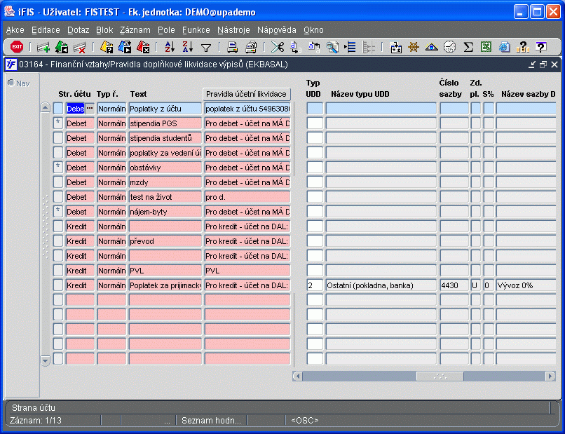This screenshot has height=434, width=565.
Task: Sort records ascending A to Z
Action: [x=170, y=47]
